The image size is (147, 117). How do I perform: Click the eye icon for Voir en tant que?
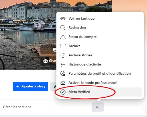pos(63,19)
